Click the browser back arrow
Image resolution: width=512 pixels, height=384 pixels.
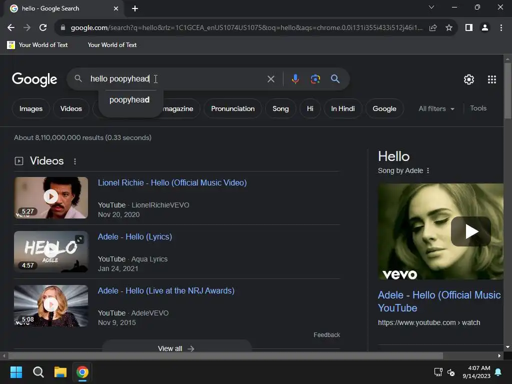point(11,28)
